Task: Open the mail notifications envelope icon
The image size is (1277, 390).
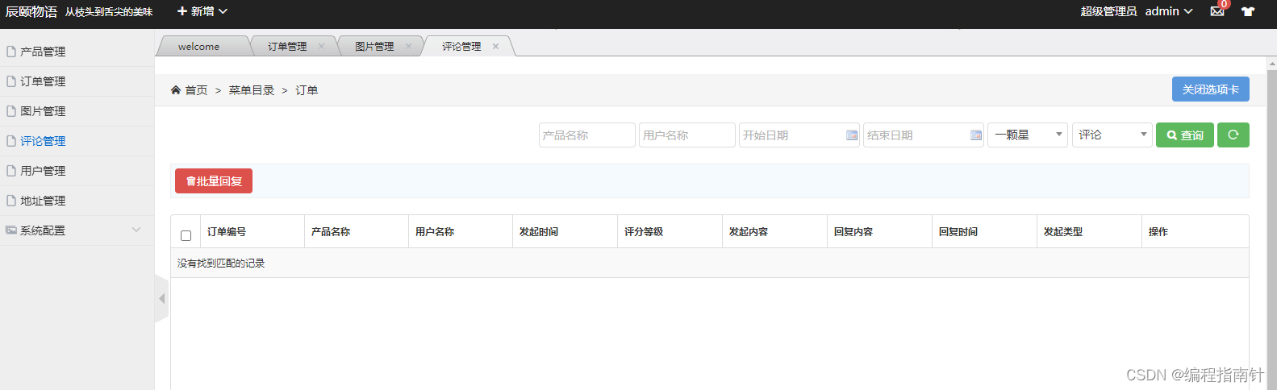Action: coord(1217,11)
